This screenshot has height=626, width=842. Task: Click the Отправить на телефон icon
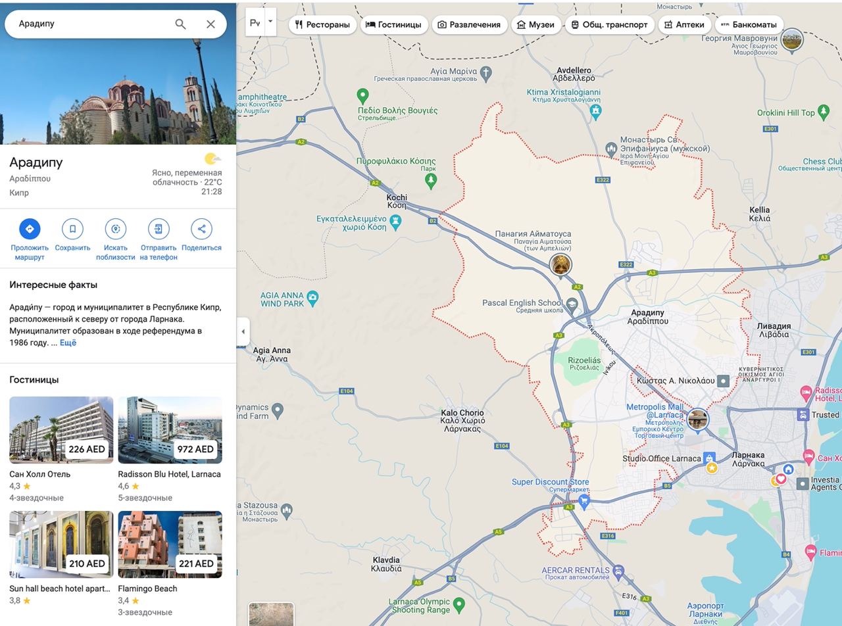pos(159,229)
